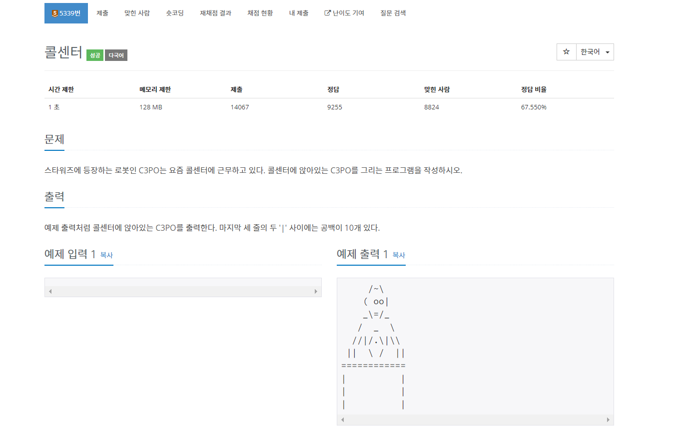The height and width of the screenshot is (433, 698).
Task: Copy 예제 입력 1 with 복사
Action: pyautogui.click(x=106, y=255)
